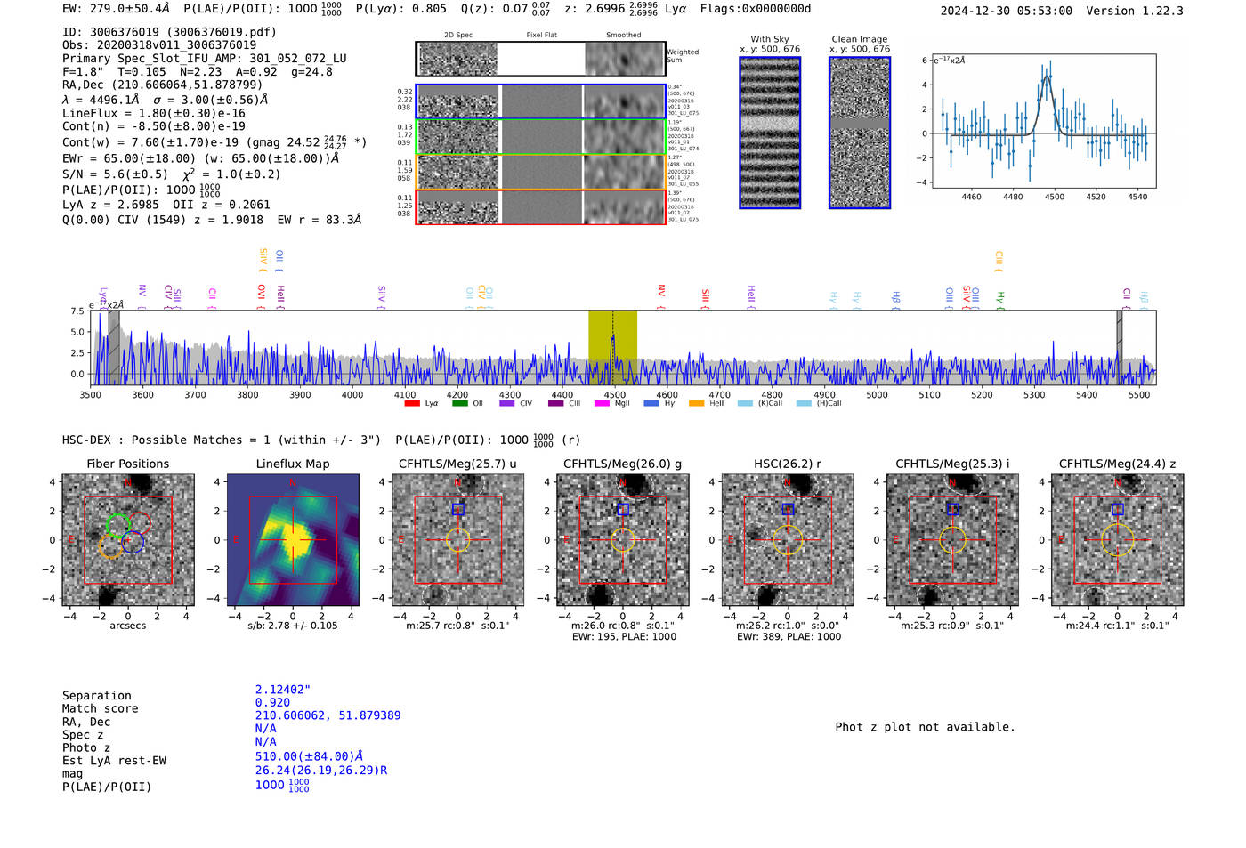Select the With Sky image strip

coord(770,133)
